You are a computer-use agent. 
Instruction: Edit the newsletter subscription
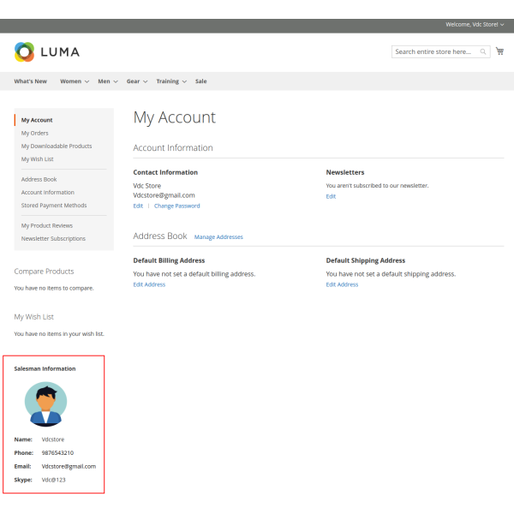tap(331, 196)
